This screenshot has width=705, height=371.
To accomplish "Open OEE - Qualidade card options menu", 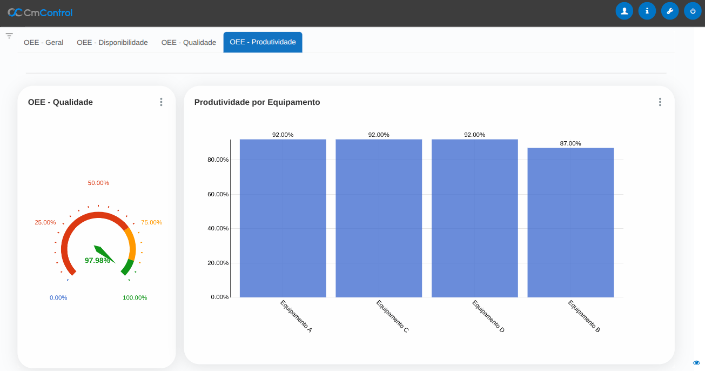I will coord(161,102).
